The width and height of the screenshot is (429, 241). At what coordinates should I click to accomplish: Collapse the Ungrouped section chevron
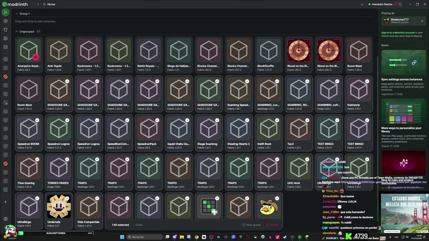[x=17, y=31]
